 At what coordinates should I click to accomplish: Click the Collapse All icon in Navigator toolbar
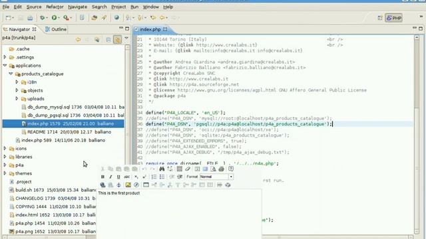108,40
